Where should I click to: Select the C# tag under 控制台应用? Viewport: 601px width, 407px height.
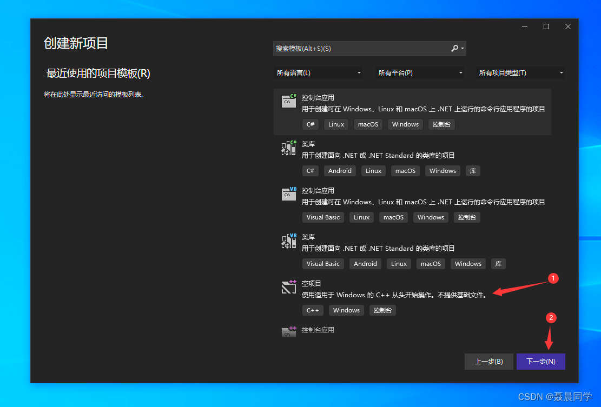310,124
